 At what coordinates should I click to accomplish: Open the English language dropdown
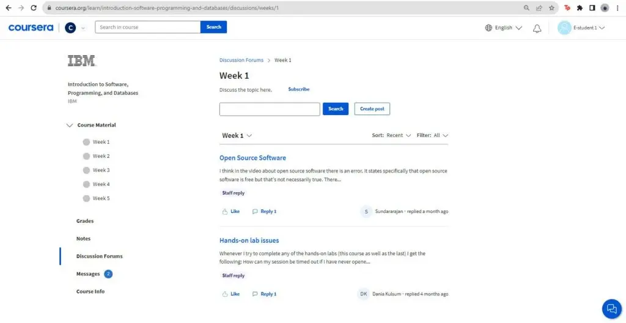(x=504, y=28)
